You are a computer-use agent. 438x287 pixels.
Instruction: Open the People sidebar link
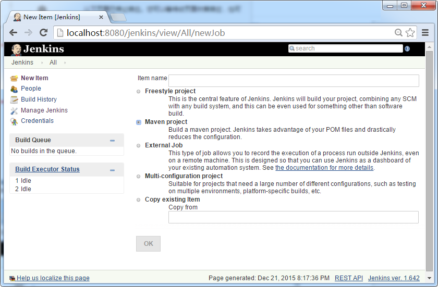[x=31, y=89]
